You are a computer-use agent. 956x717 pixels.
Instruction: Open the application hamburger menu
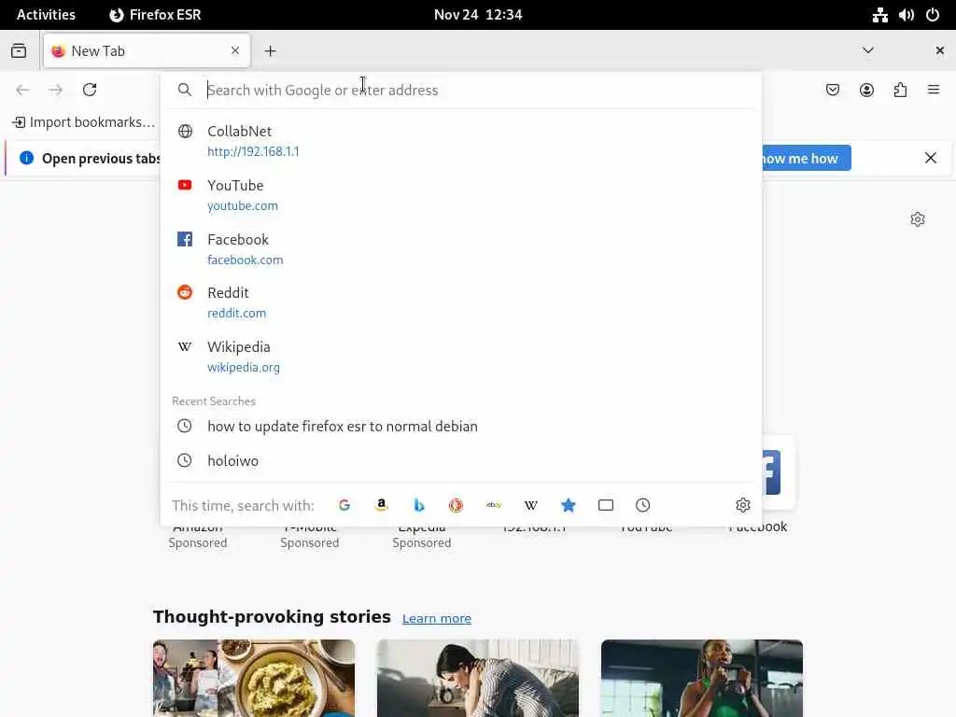pos(934,91)
